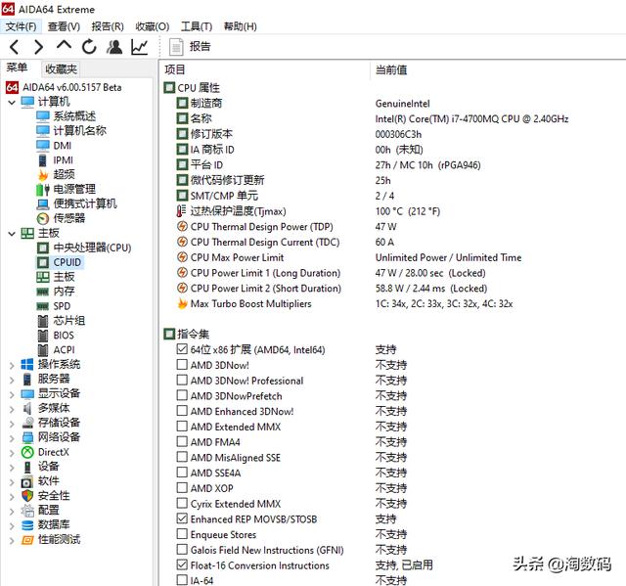Viewport: 626px width, 586px height.
Task: Open the 工具(T) menu
Action: pos(197,26)
